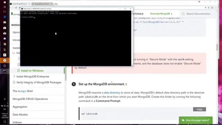Click the Chrome extension icon beside the star
Image resolution: width=222 pixels, height=125 pixels.
212,8
